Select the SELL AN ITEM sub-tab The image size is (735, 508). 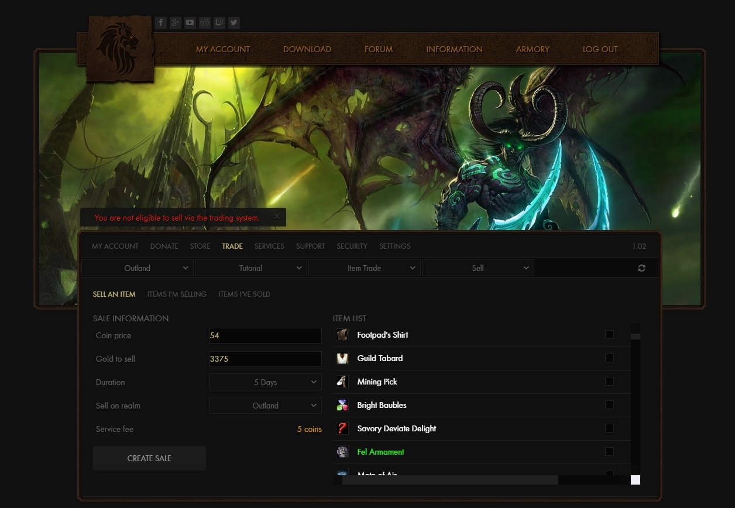[x=114, y=294]
